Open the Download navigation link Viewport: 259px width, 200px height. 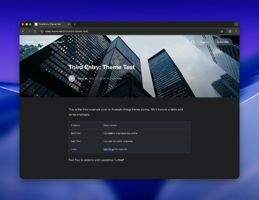56,42
